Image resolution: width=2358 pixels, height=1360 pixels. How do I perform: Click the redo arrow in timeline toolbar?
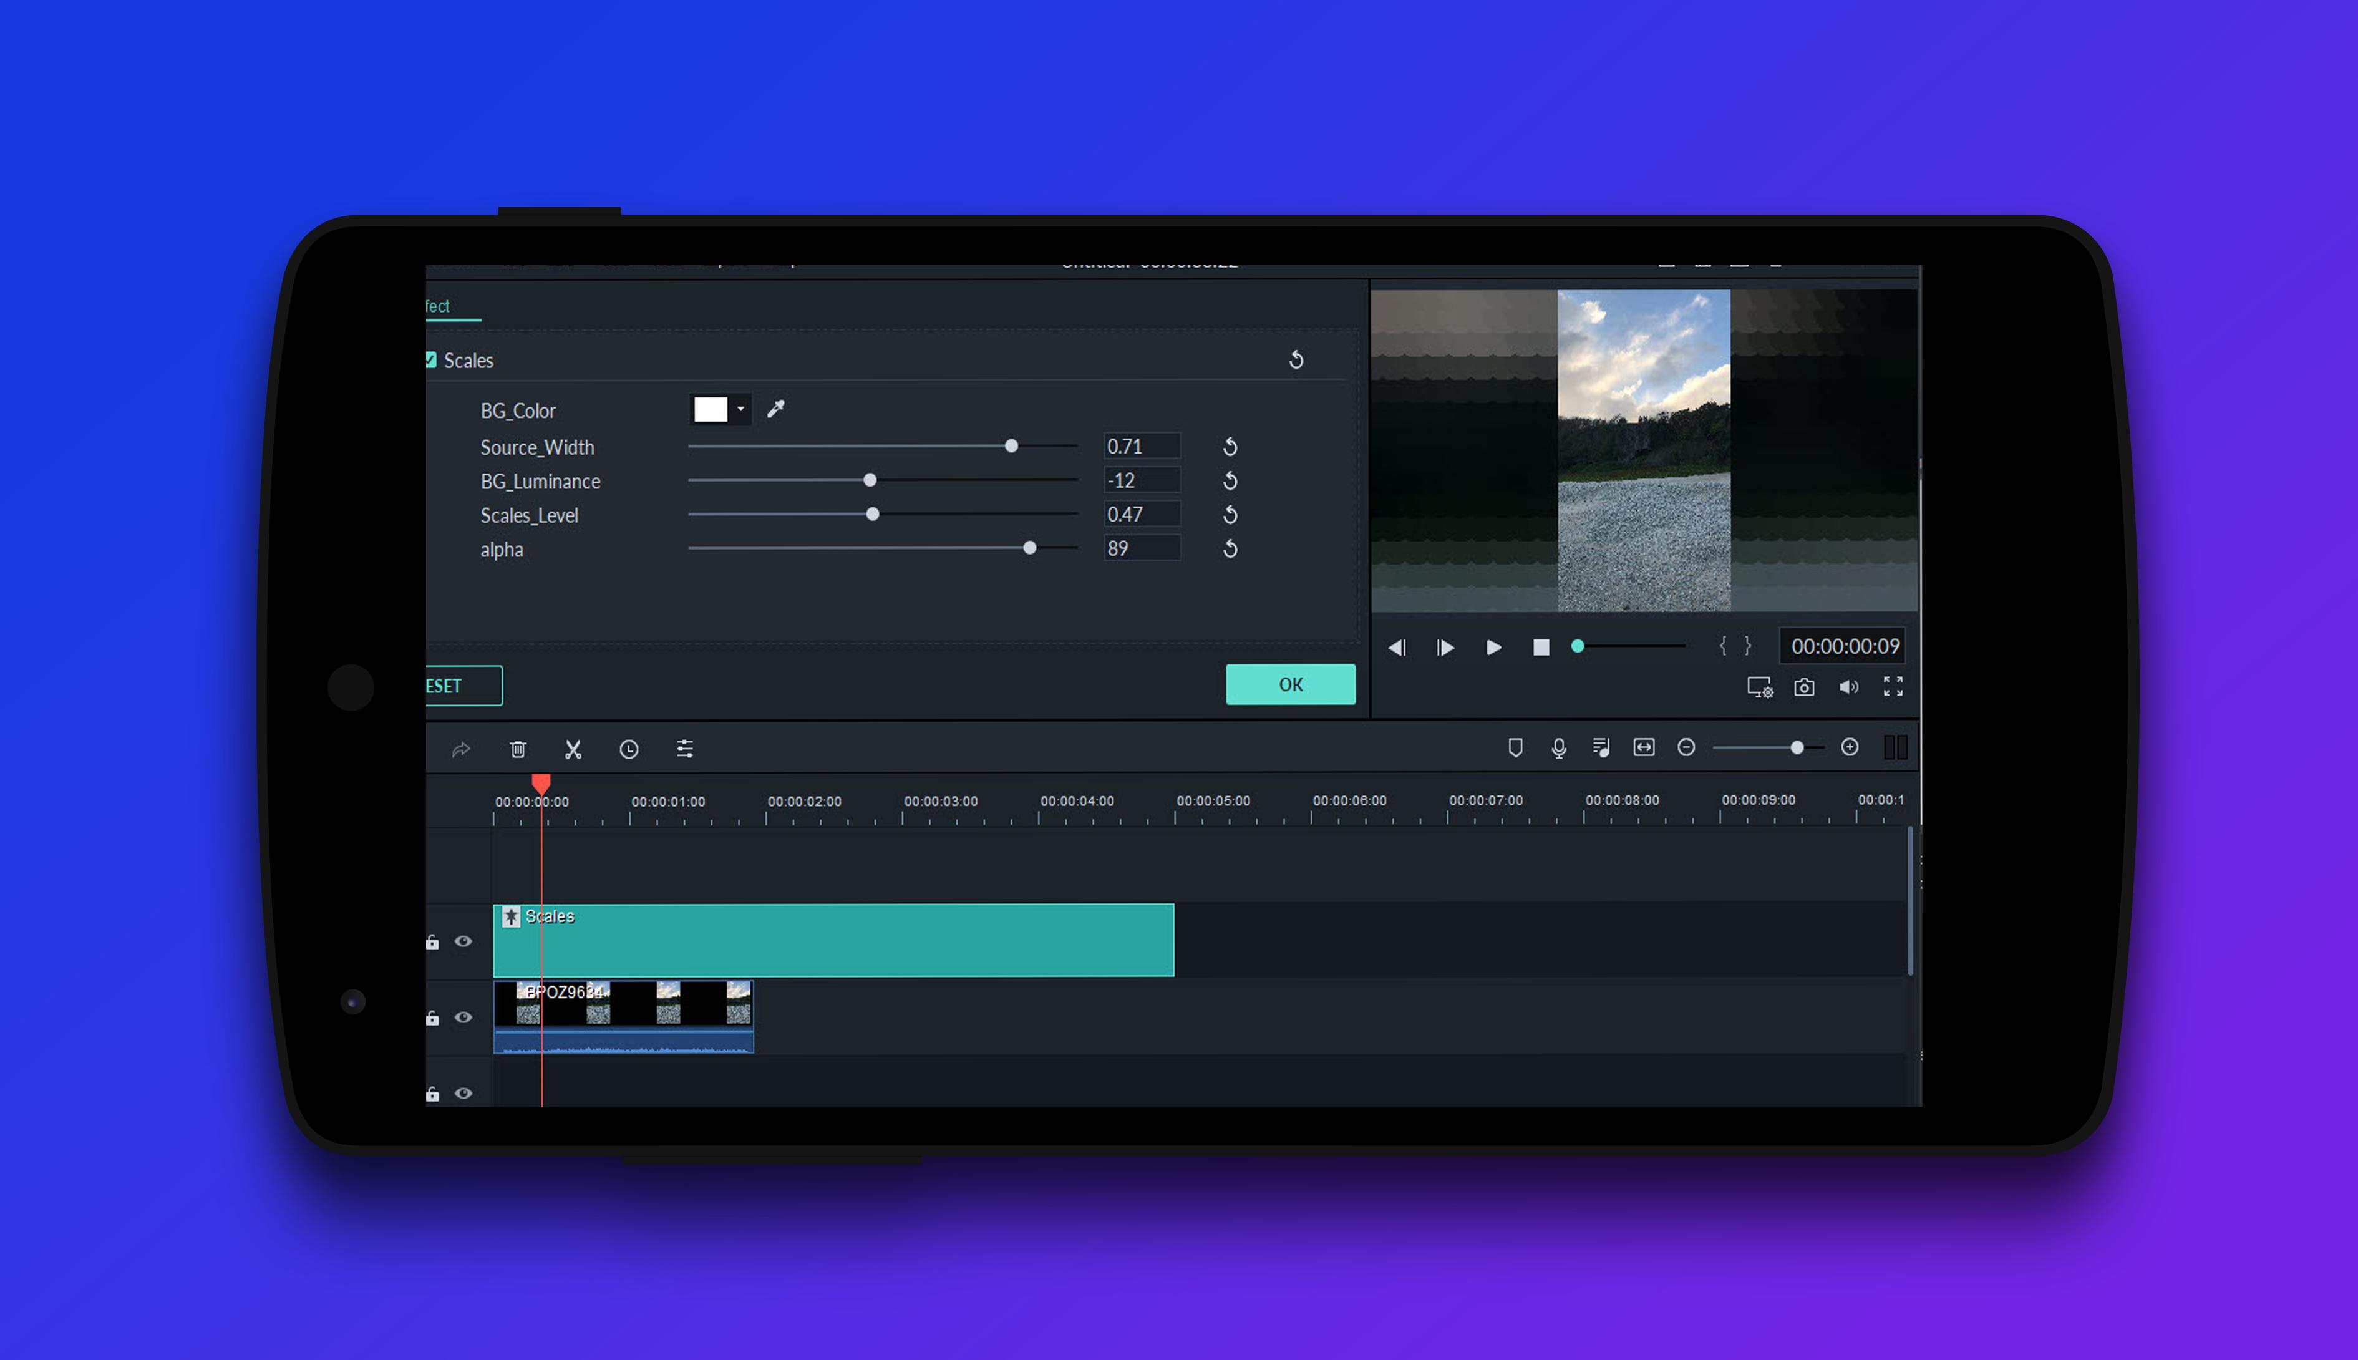click(x=460, y=749)
